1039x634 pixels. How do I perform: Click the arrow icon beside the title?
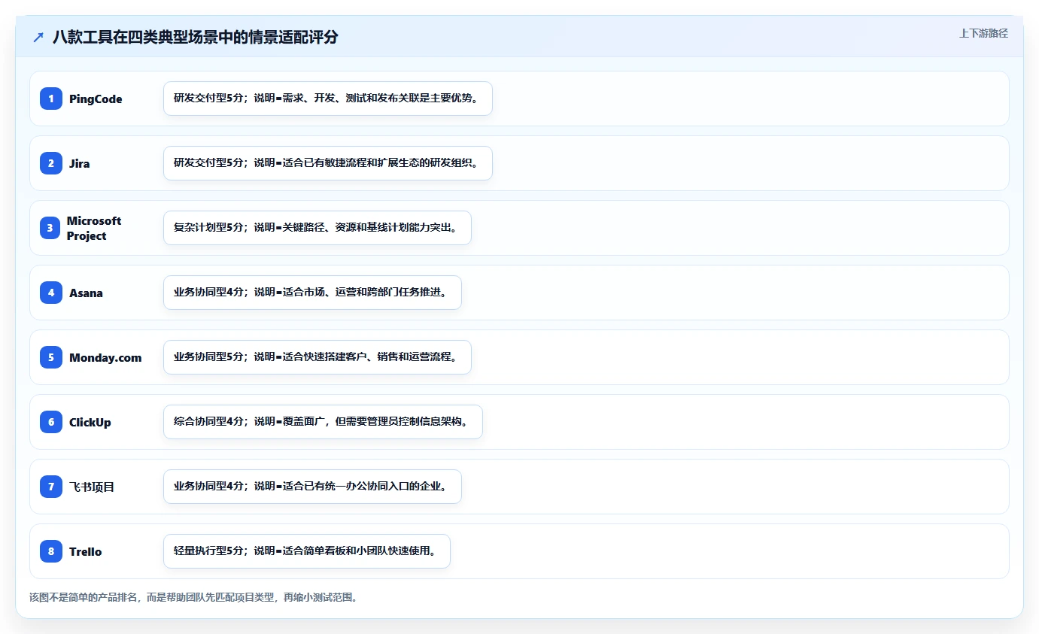coord(38,37)
